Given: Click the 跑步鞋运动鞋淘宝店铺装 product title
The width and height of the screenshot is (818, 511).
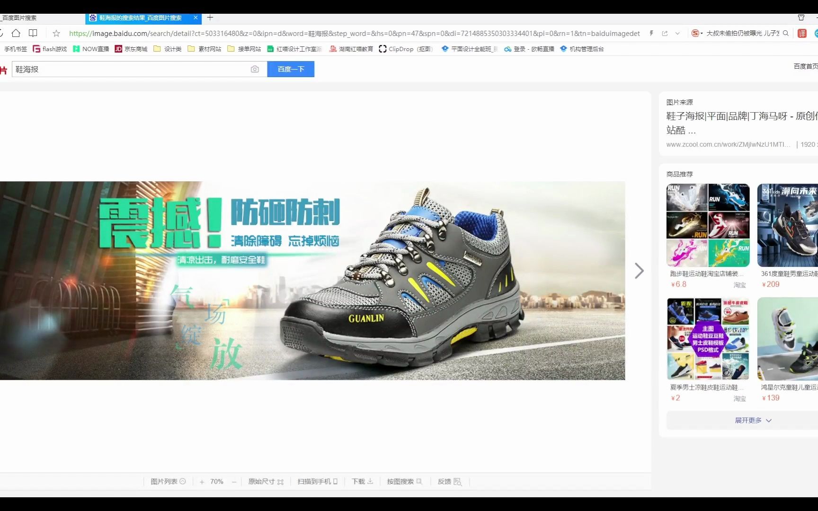Looking at the screenshot, I should click(x=707, y=273).
